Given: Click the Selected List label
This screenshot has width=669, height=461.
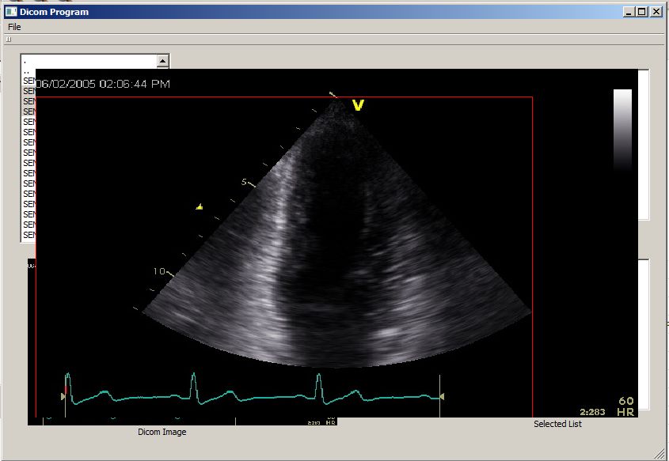Looking at the screenshot, I should point(557,424).
